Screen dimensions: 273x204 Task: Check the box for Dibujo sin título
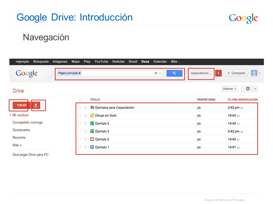coord(80,115)
